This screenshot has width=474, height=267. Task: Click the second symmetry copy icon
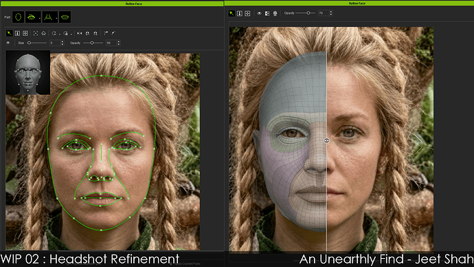(x=95, y=33)
